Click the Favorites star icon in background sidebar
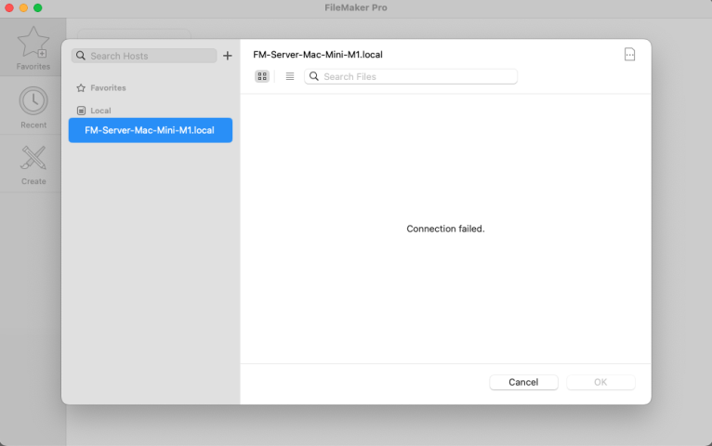Image resolution: width=712 pixels, height=446 pixels. (x=33, y=42)
